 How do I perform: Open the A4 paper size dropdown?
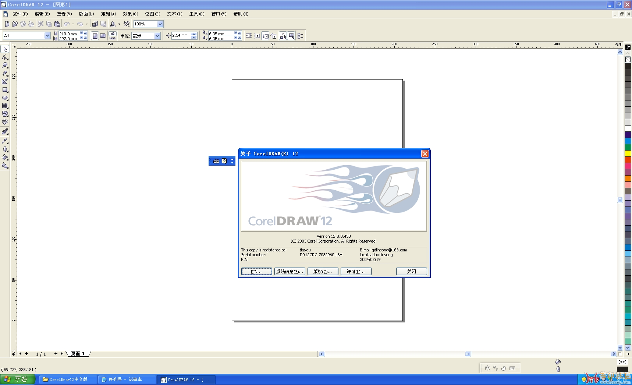point(47,36)
